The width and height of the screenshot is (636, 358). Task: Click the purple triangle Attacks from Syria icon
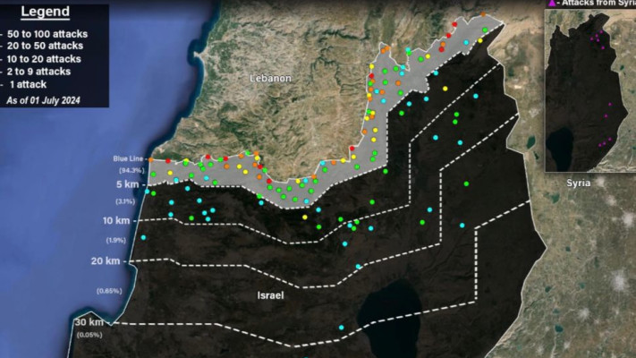(550, 4)
